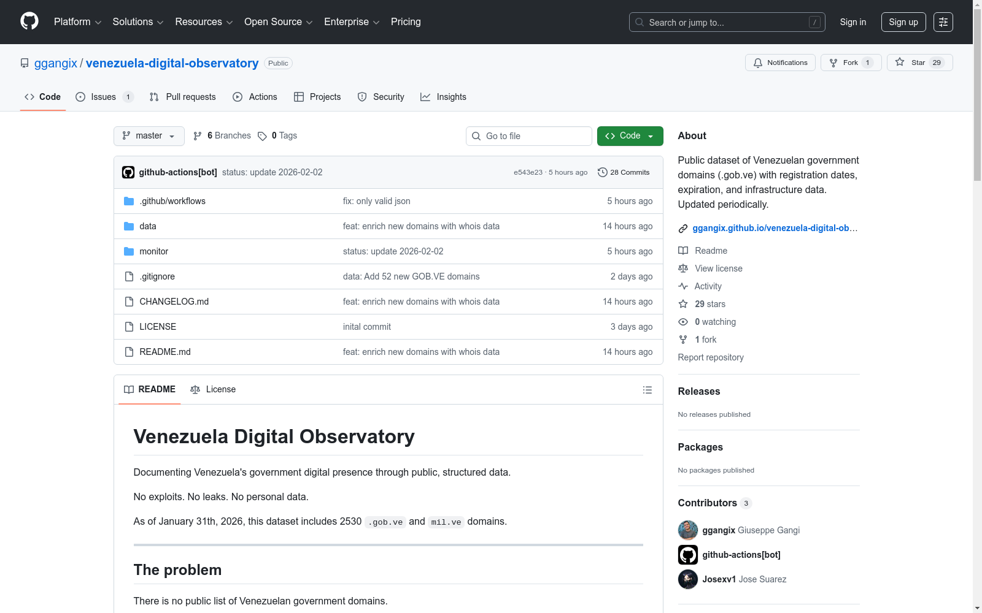The height and width of the screenshot is (613, 982).
Task: Open venezuela-digital-observatory repository link
Action: tap(172, 63)
